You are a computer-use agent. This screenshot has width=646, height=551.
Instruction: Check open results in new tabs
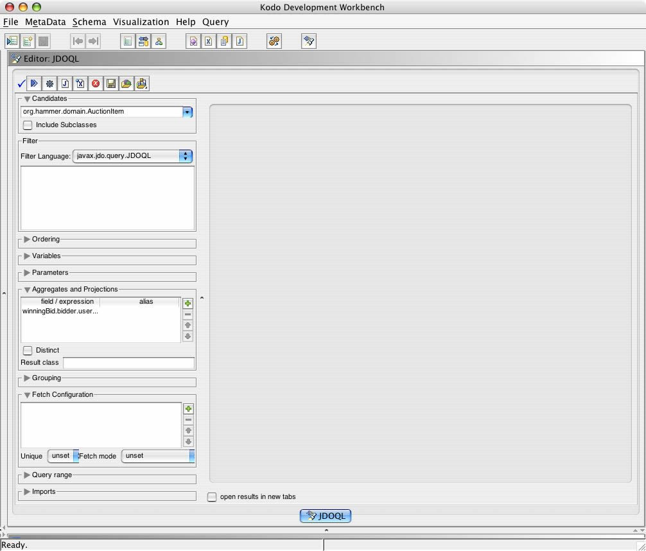[x=212, y=497]
